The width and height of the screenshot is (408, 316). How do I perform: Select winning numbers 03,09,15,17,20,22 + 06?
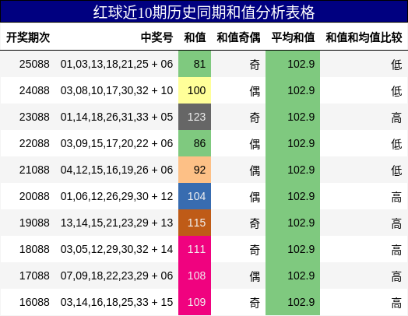tap(117, 143)
